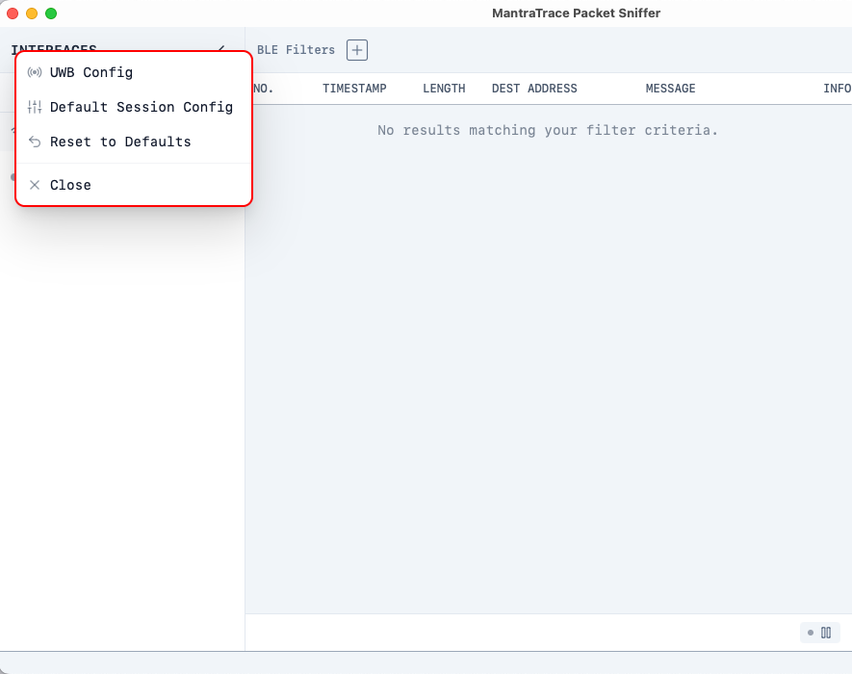Click the undo arrow icon beside Reset to Defaults

(x=35, y=142)
